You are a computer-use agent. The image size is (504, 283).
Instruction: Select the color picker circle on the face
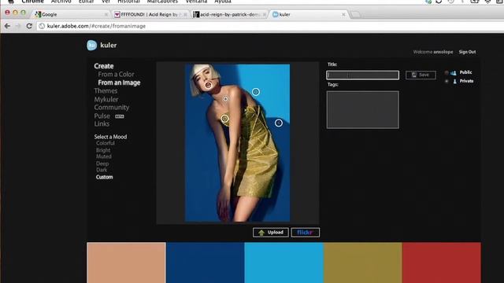click(208, 85)
